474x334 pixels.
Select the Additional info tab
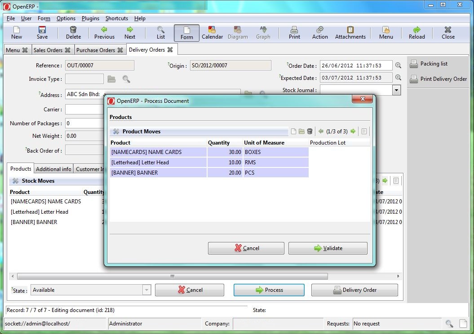click(x=53, y=169)
